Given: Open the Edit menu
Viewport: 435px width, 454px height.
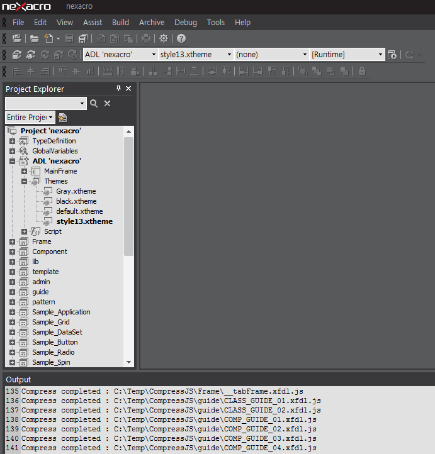Looking at the screenshot, I should tap(40, 22).
